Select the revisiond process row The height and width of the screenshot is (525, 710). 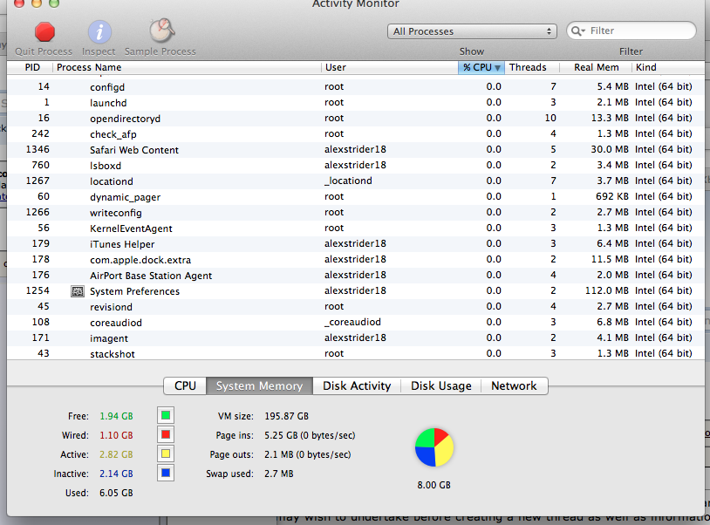(x=356, y=306)
